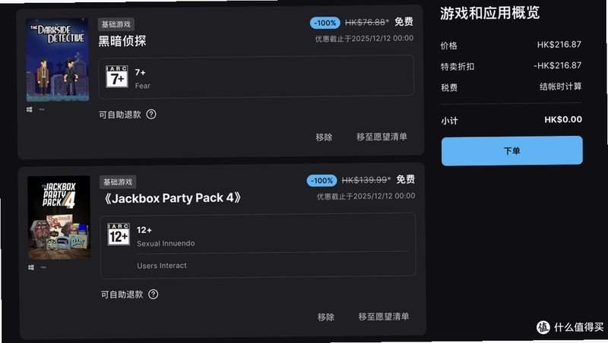Move Jackbox Party Pack 4 to wishlist
This screenshot has width=608, height=343.
click(x=384, y=316)
